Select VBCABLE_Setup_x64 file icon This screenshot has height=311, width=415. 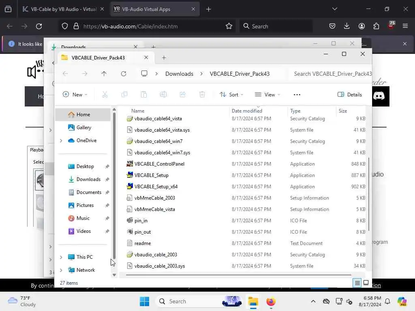(130, 186)
